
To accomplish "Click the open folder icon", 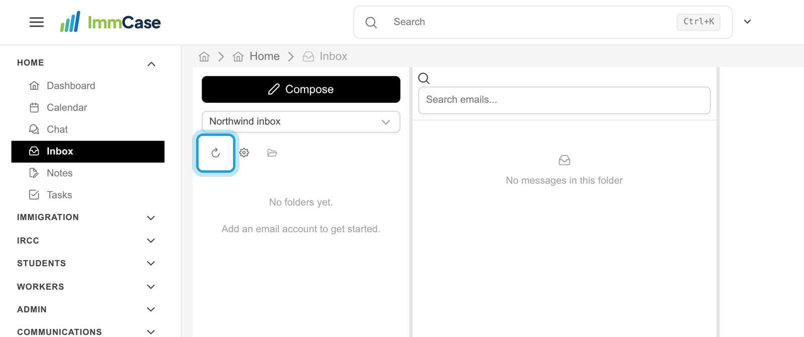I will (272, 153).
